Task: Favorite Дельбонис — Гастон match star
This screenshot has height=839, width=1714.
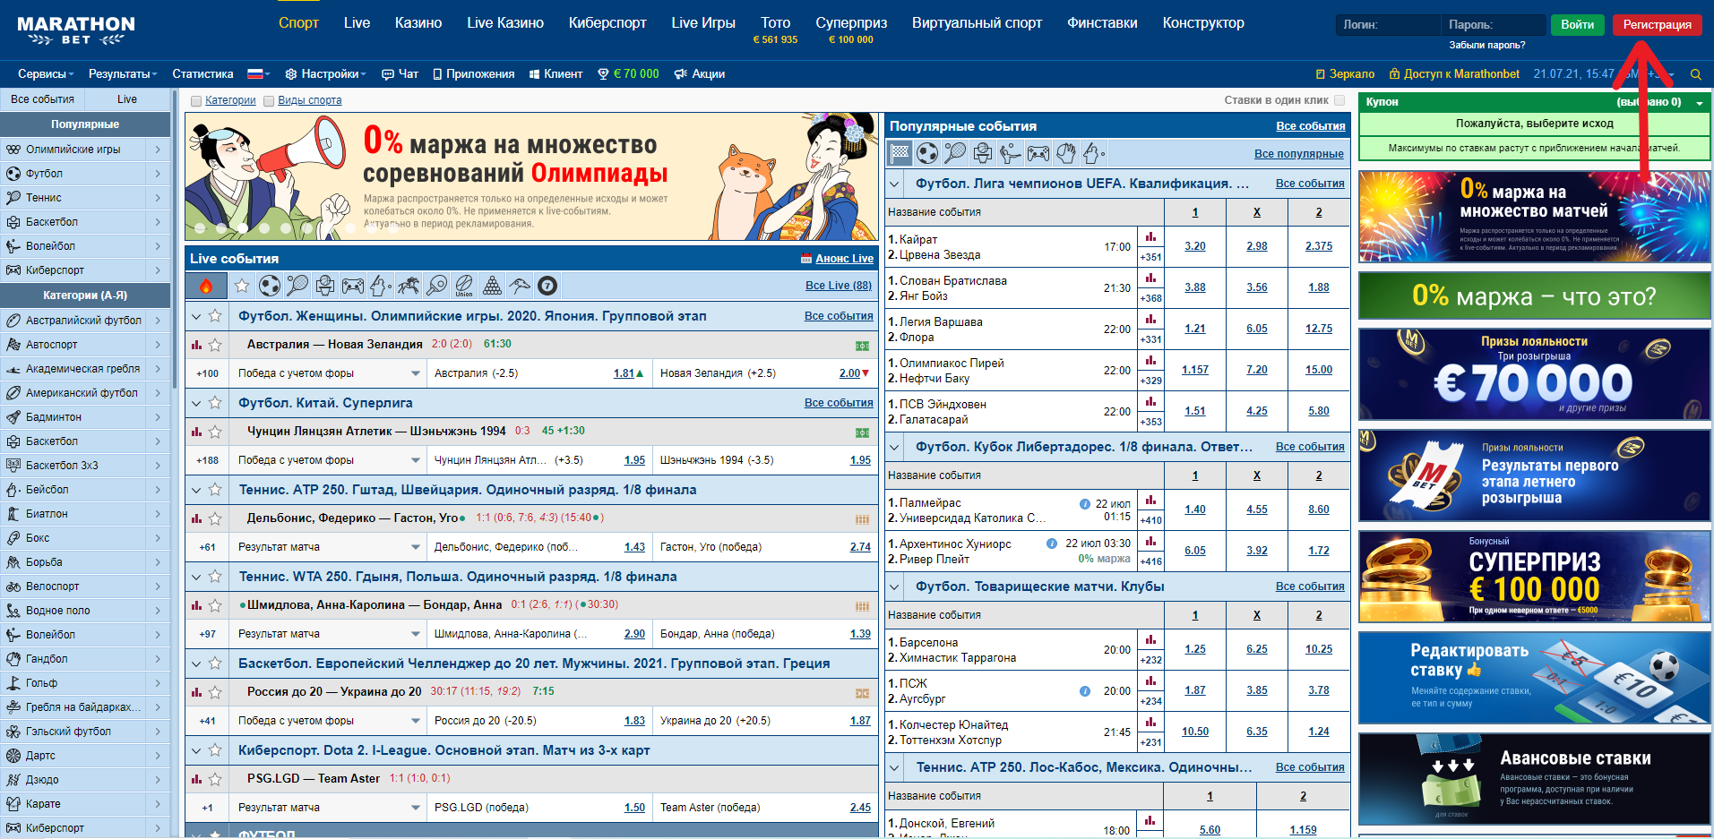Action: pyautogui.click(x=215, y=518)
